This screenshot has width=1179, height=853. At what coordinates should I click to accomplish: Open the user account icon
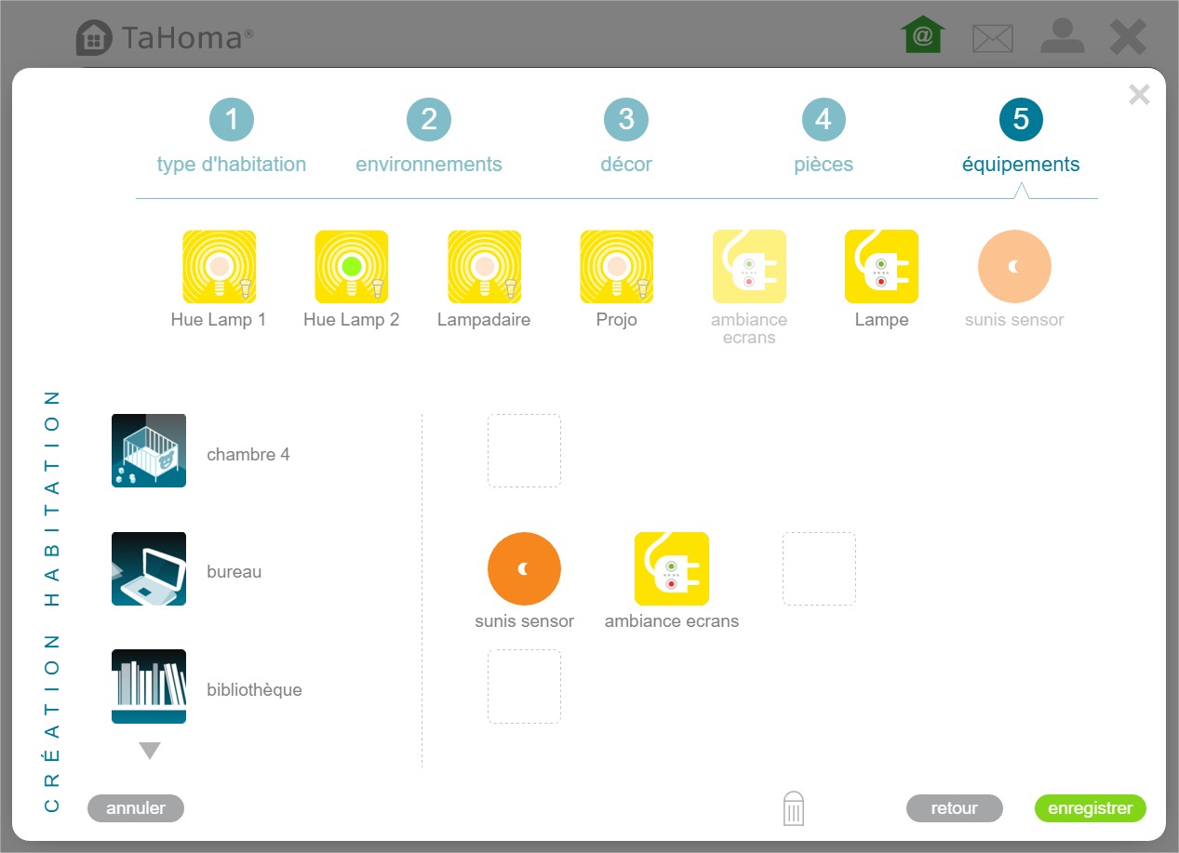1062,36
